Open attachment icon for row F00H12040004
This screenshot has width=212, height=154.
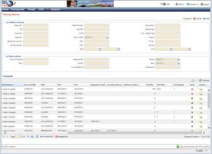pyautogui.click(x=201, y=122)
